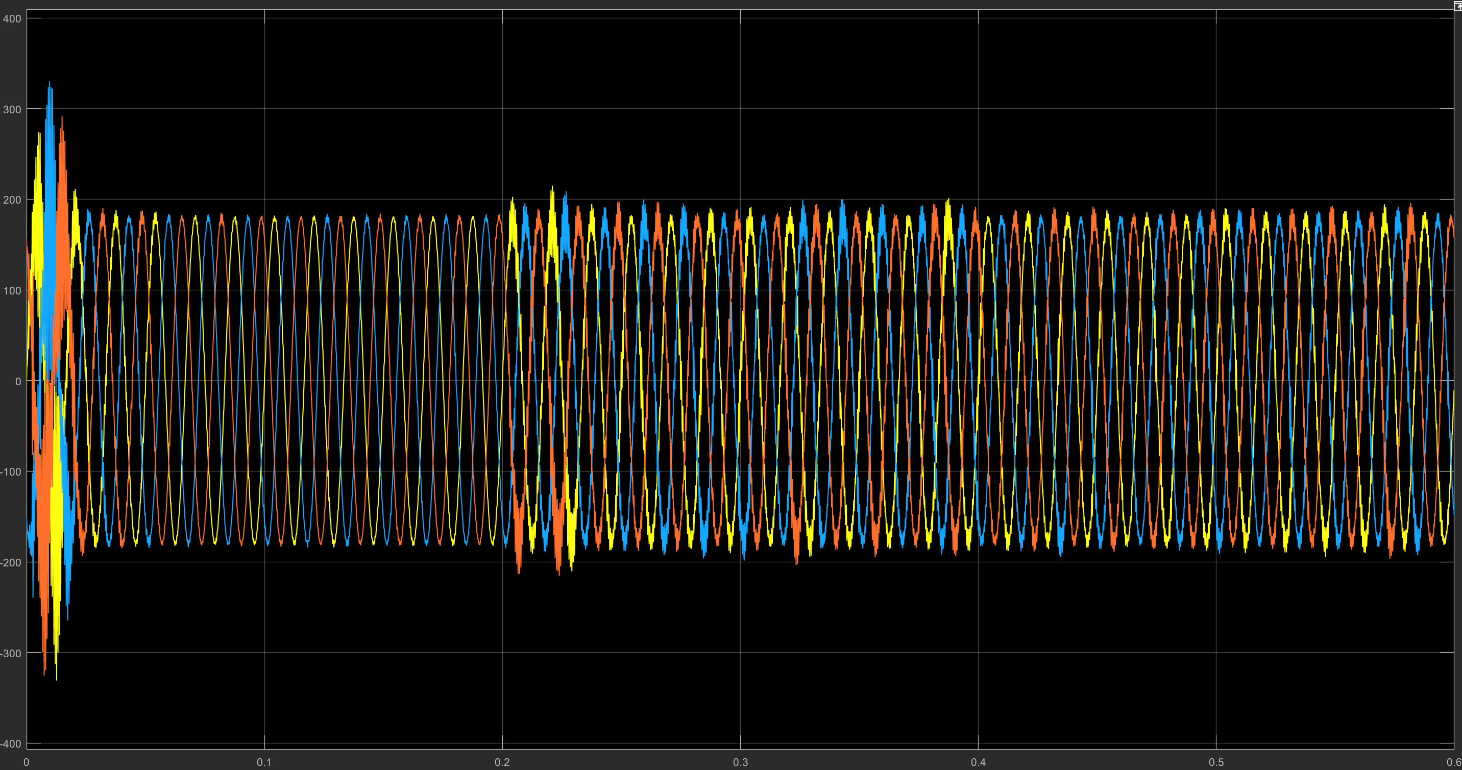
Task: Click the y-axis tick label "-300"
Action: (x=11, y=653)
